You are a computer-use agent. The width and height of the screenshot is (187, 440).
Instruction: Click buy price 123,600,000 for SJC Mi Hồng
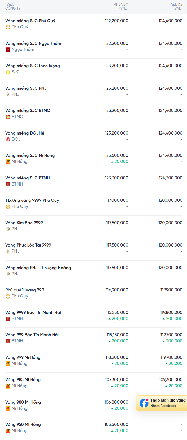tap(116, 156)
